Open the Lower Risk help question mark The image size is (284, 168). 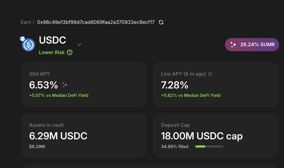pyautogui.click(x=70, y=52)
